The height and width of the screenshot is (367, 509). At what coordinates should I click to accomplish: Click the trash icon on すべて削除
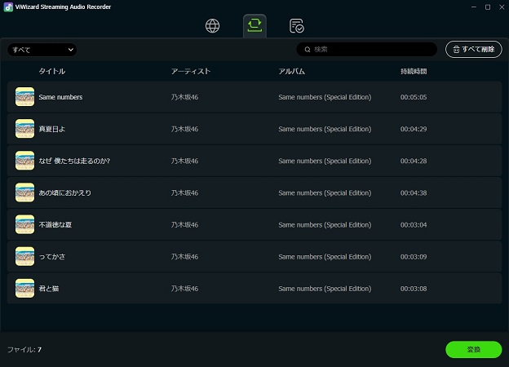tap(456, 49)
